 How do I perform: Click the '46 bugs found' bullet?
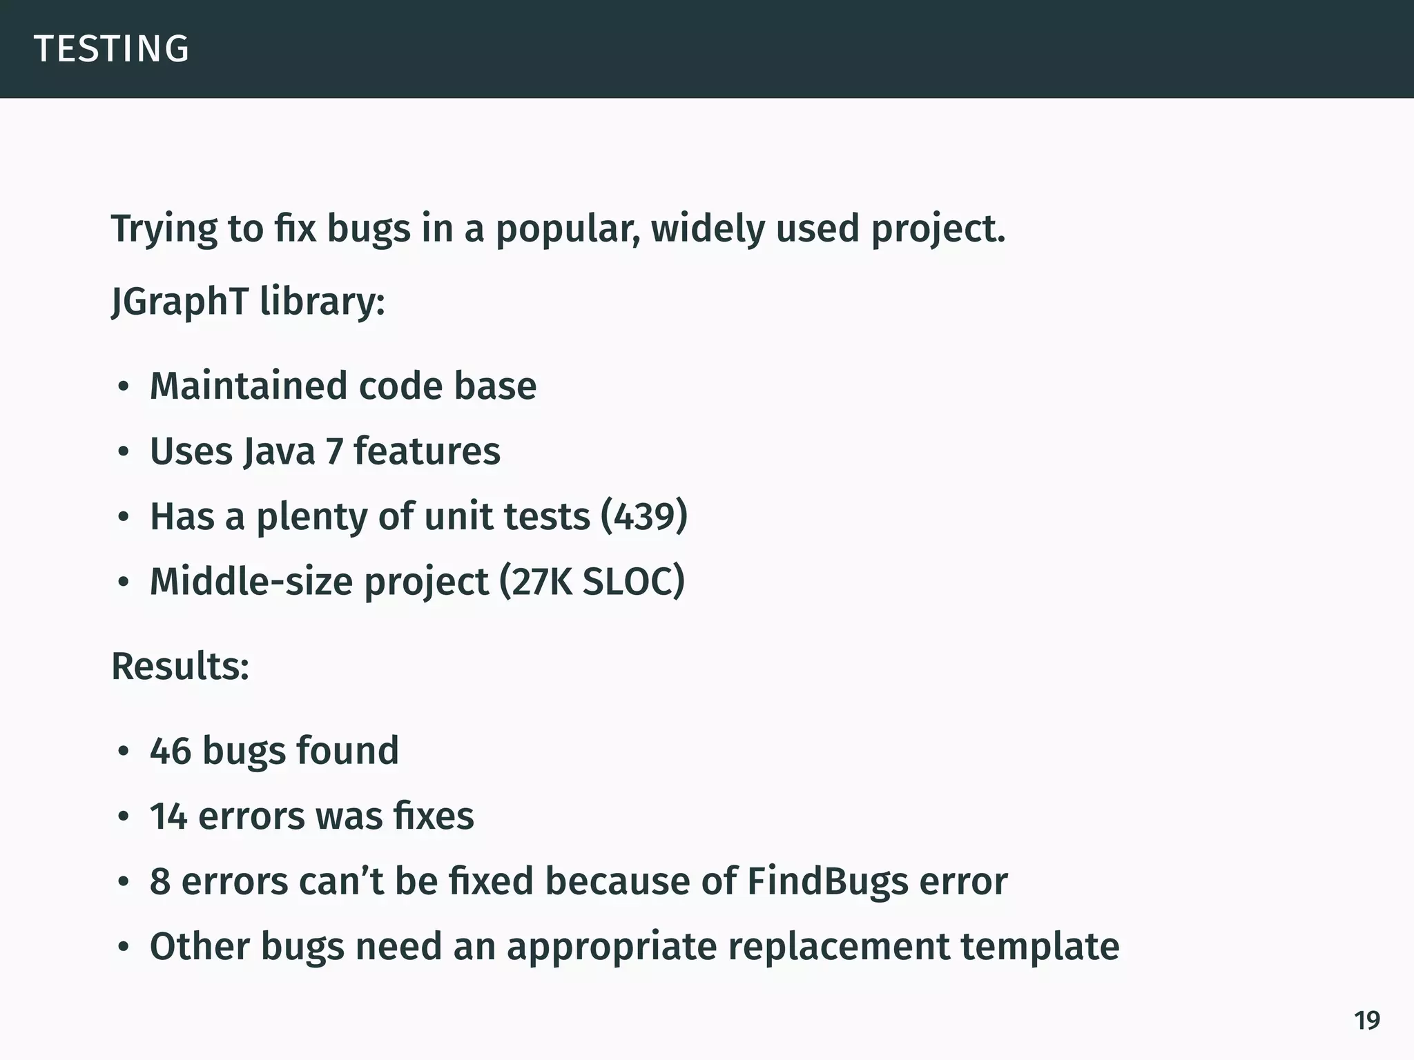coord(274,751)
